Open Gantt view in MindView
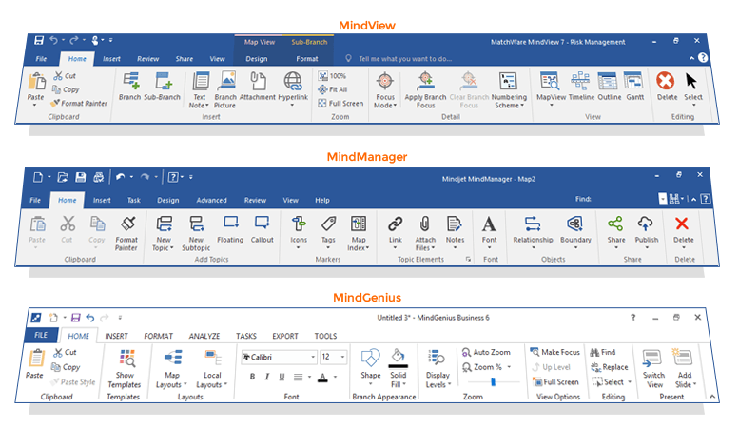 coord(634,87)
